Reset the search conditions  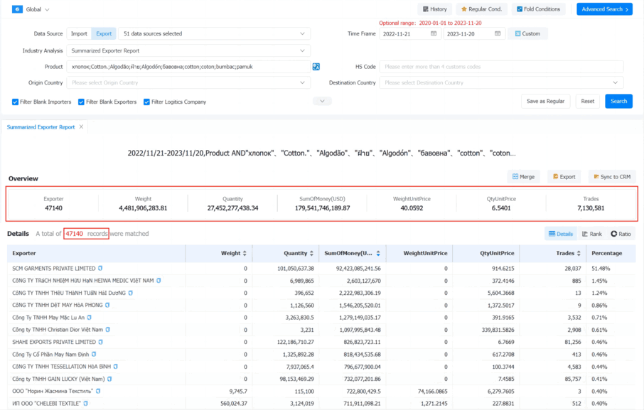pyautogui.click(x=587, y=101)
